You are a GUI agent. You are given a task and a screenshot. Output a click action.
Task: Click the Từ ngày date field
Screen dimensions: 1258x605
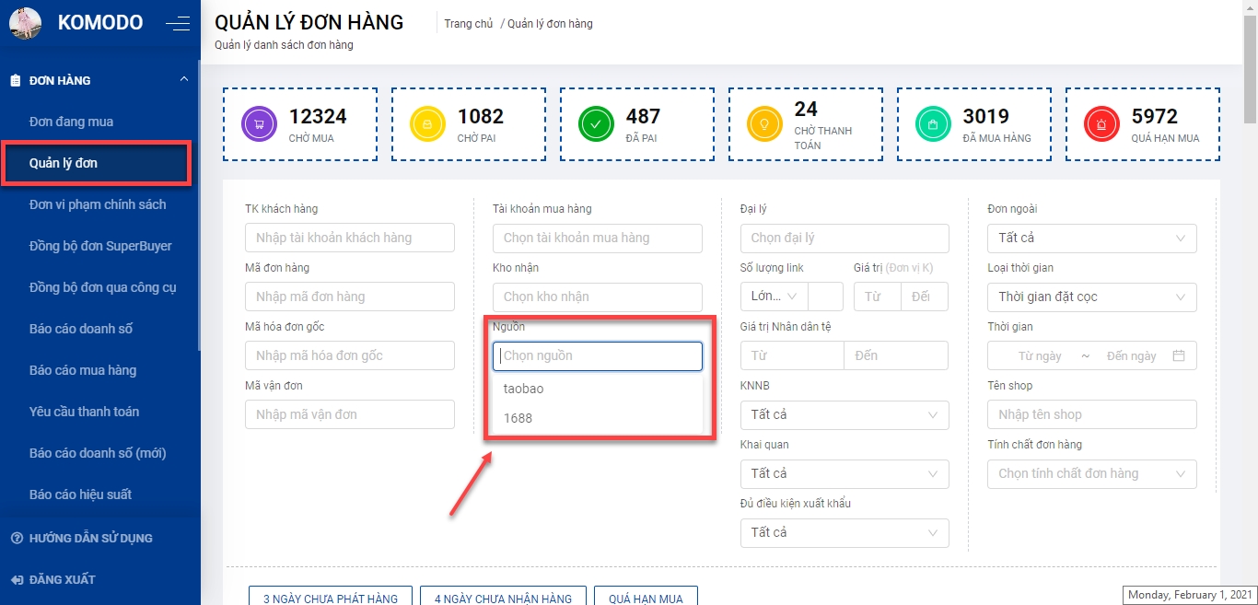(x=1040, y=355)
